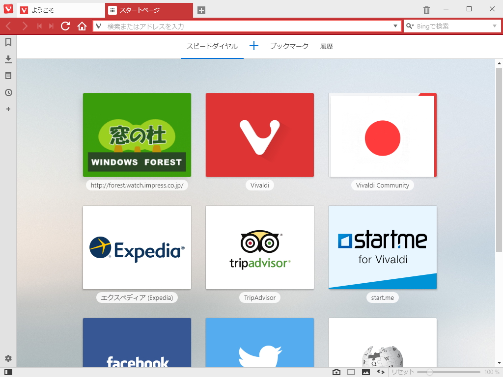503x377 pixels.
Task: Toggle image loading in status bar
Action: (x=366, y=372)
